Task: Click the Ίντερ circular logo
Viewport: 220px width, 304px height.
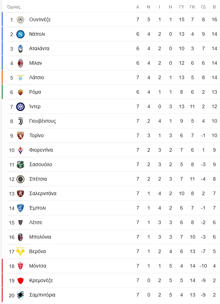Action: click(x=20, y=107)
